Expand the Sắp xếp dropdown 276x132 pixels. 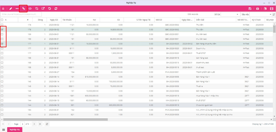[260, 14]
